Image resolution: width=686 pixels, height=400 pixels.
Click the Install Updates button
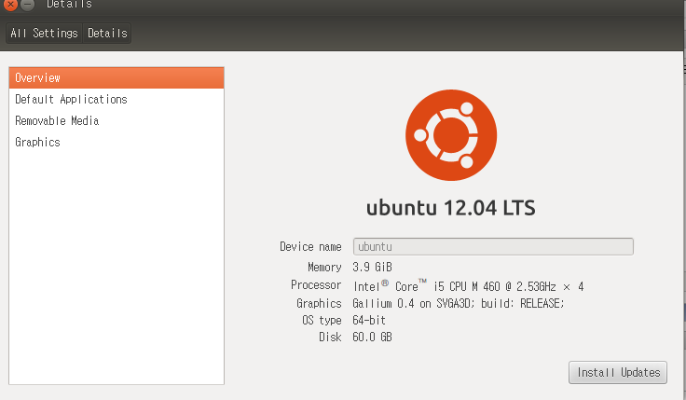point(618,372)
